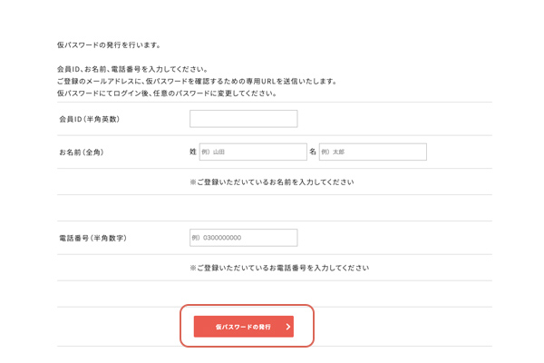Click the お名前(全角) label

81,152
